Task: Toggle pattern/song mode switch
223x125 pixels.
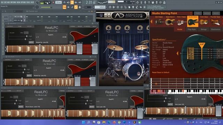Action: point(42,2)
